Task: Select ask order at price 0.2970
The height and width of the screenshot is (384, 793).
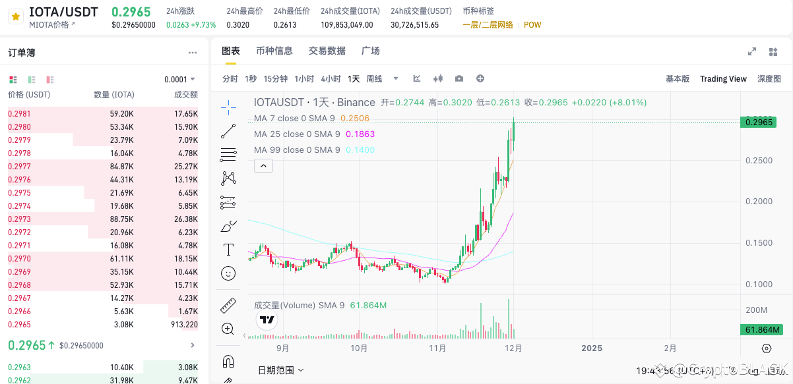Action: pyautogui.click(x=103, y=258)
